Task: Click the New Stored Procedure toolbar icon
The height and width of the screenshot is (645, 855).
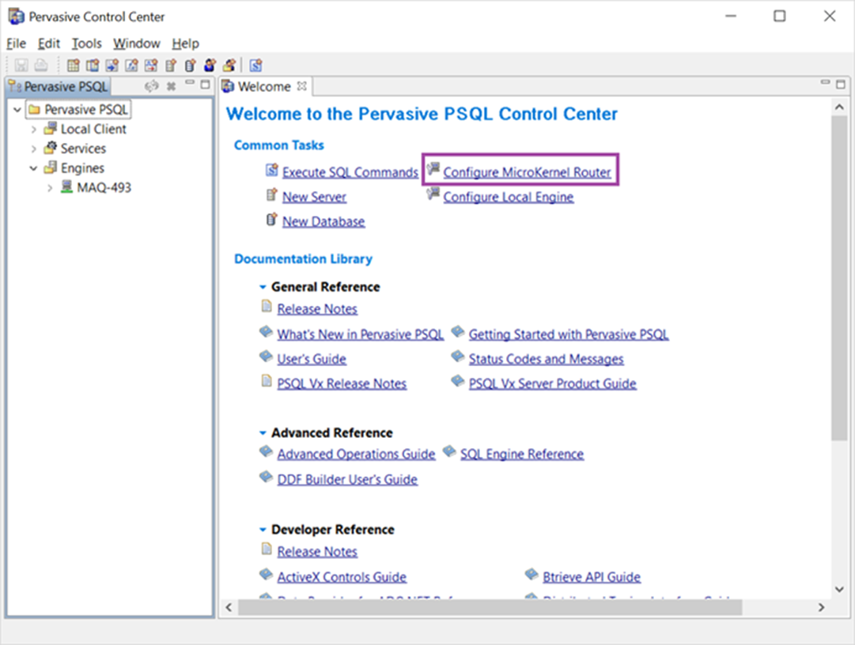Action: click(x=112, y=66)
